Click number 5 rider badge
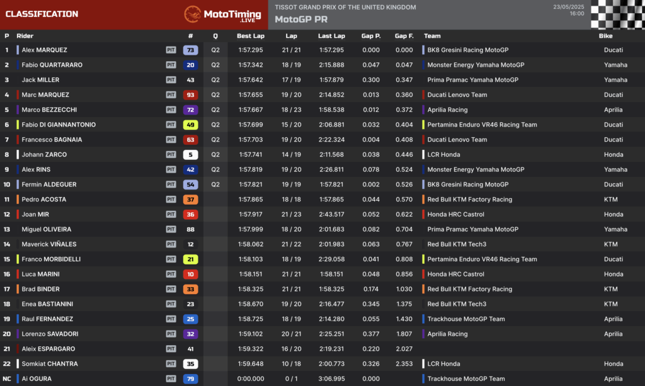This screenshot has width=645, height=386. 190,154
